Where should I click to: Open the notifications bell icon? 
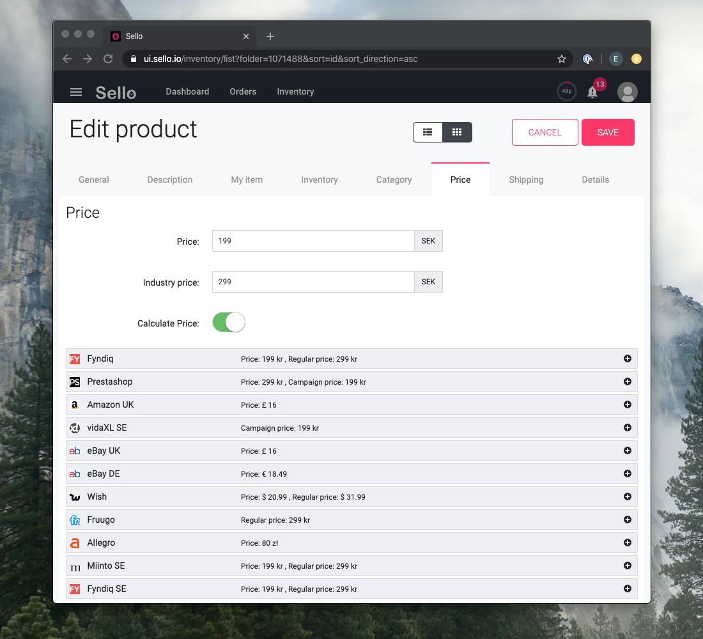pos(592,92)
